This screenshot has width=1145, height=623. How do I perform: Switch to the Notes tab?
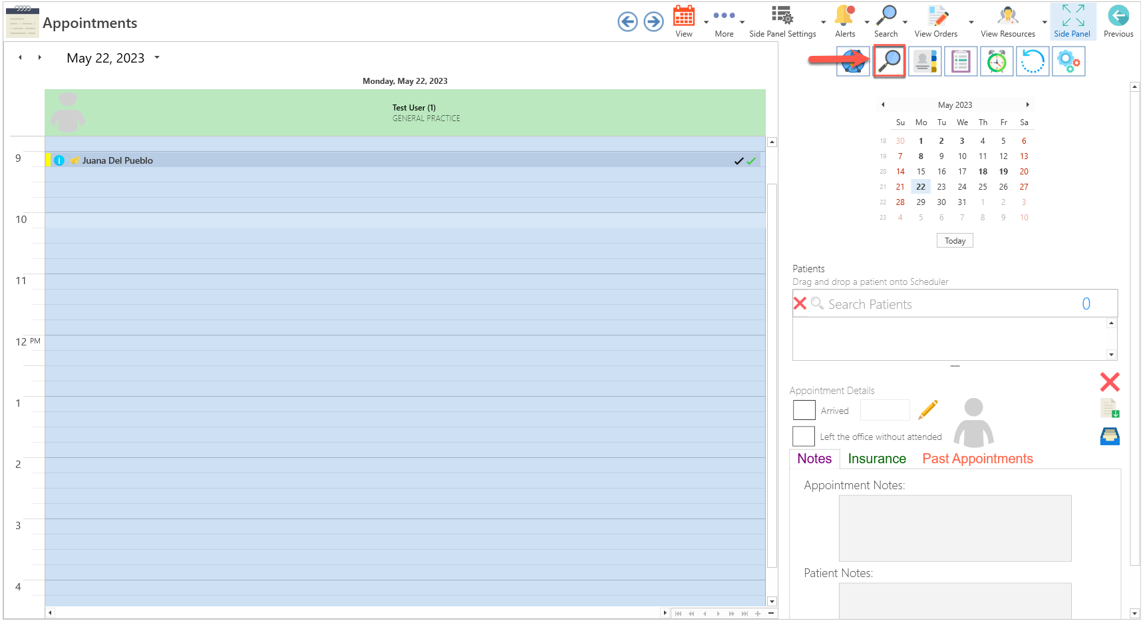(x=814, y=459)
